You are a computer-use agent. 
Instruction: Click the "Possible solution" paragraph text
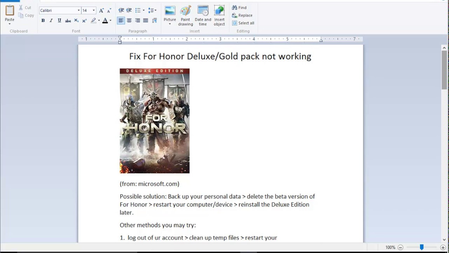(217, 205)
